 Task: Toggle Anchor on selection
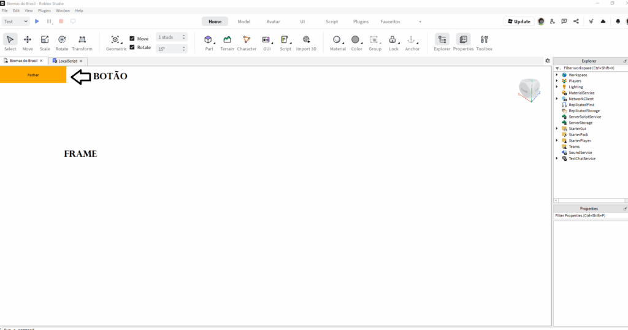412,42
